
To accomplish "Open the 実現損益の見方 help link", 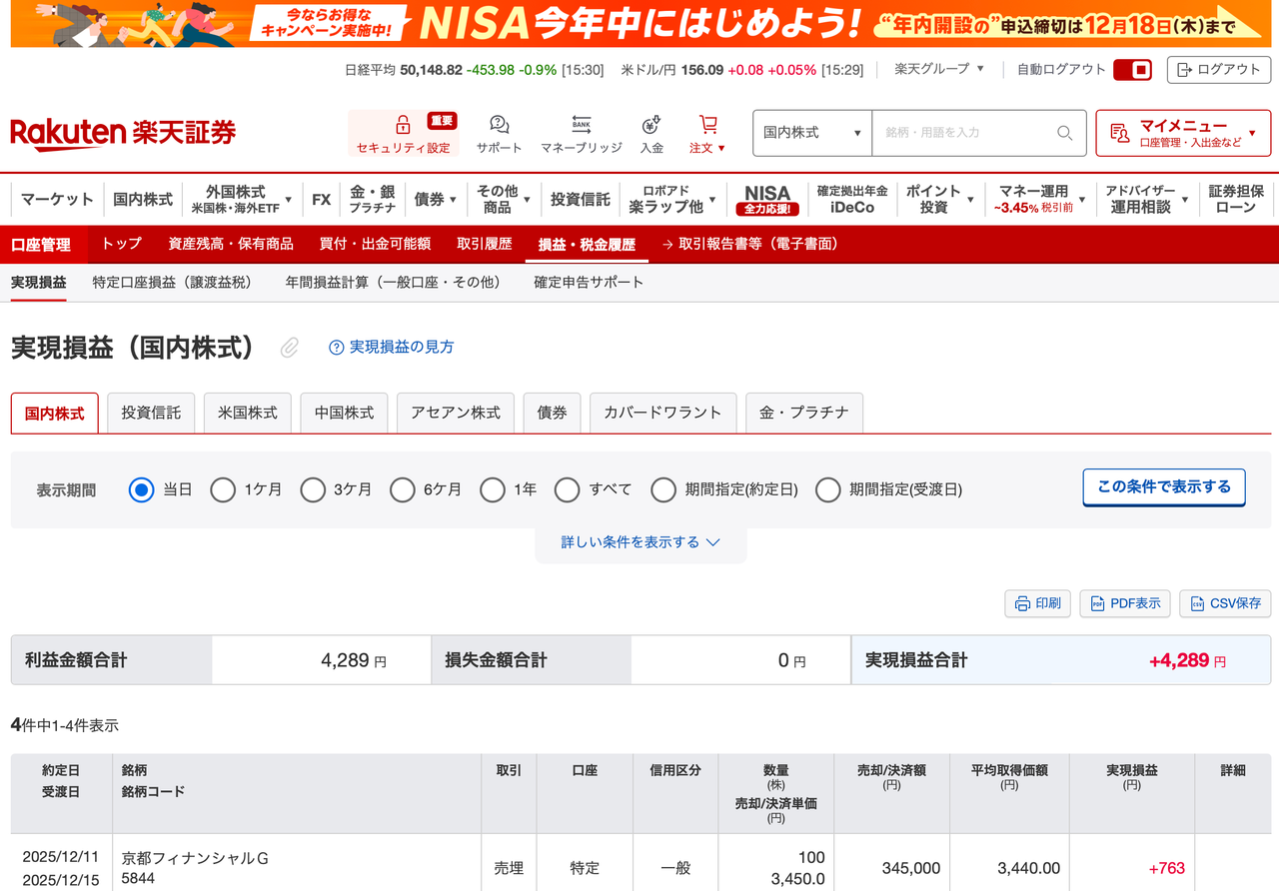I will [390, 347].
